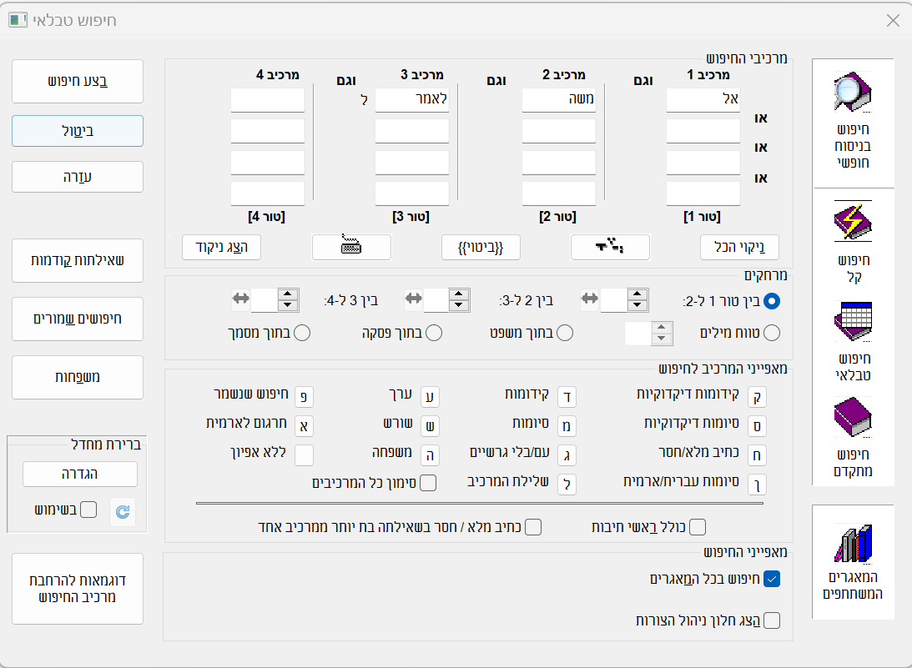Open עזרה help button
The image size is (912, 668).
[x=78, y=177]
